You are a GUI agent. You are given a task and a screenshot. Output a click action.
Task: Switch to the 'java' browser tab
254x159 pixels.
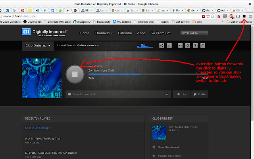163,10
